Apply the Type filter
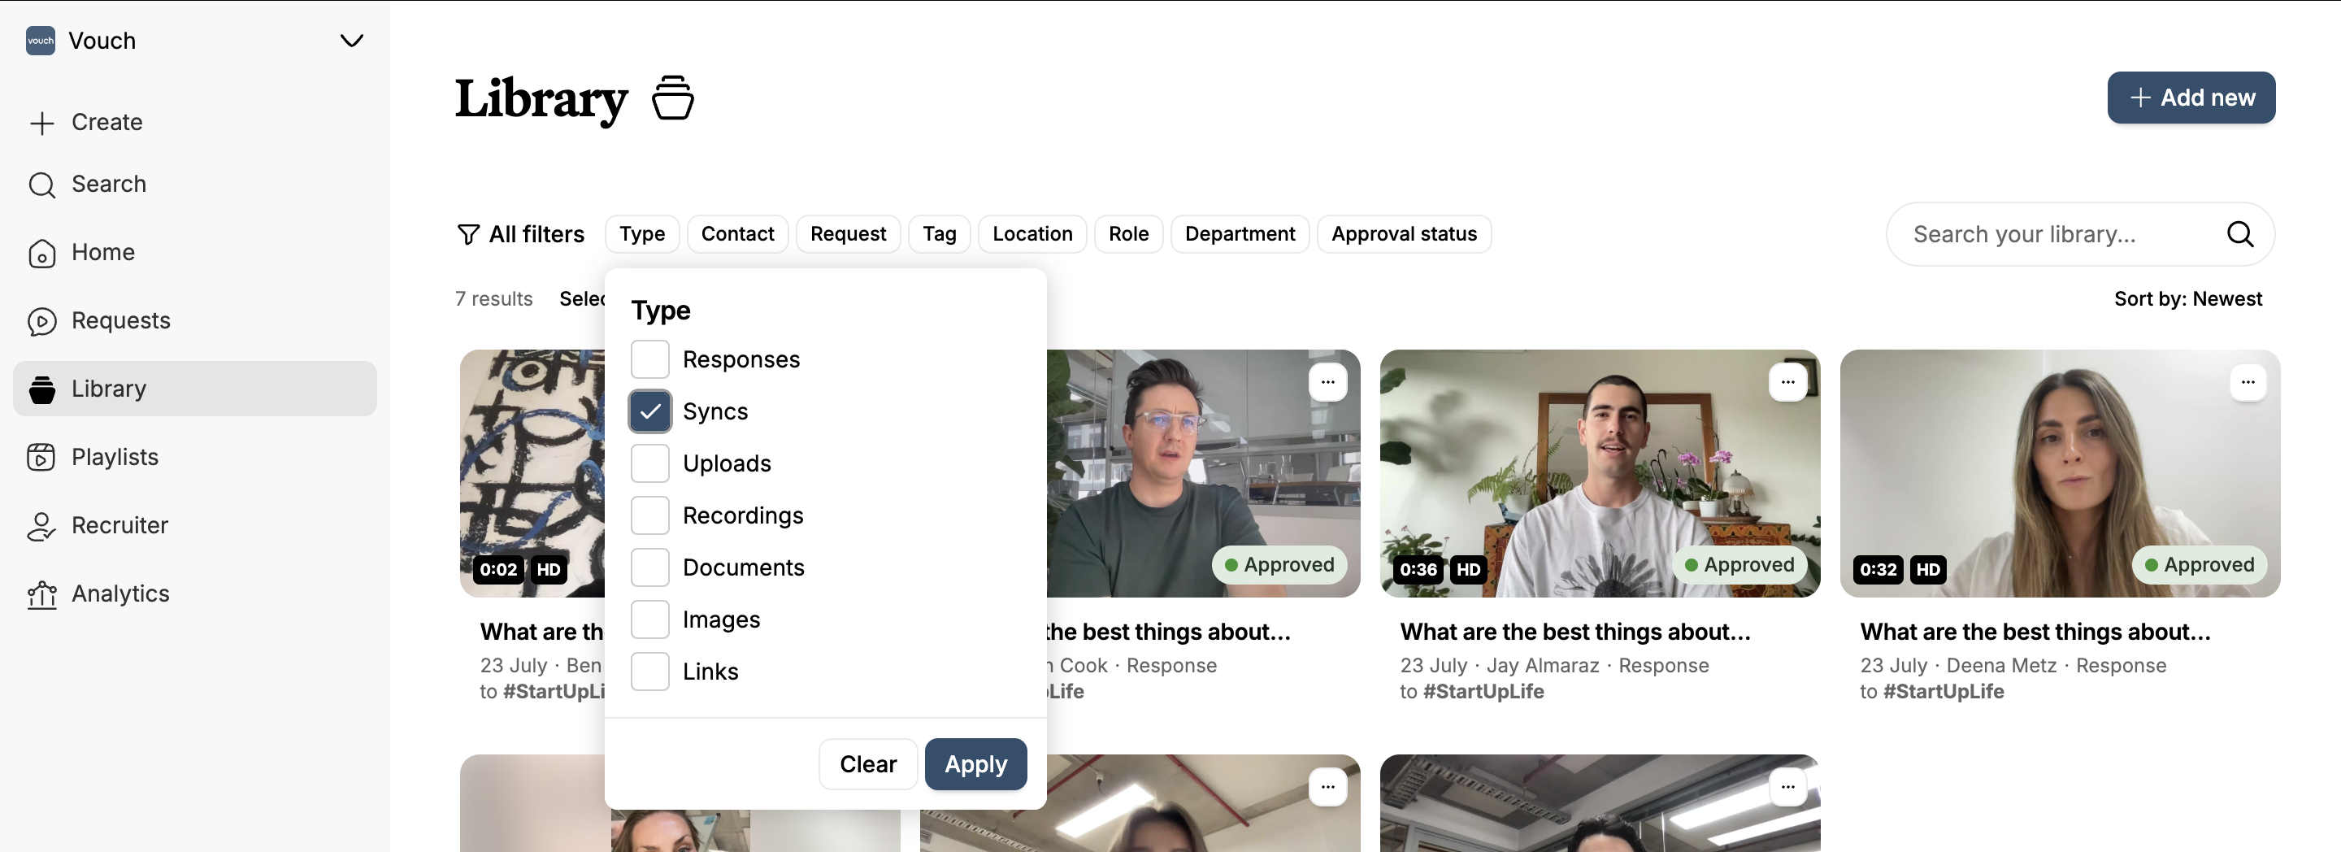 976,764
